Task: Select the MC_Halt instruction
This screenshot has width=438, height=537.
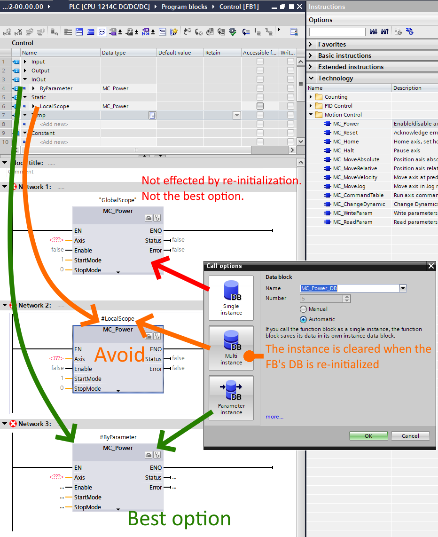Action: (x=344, y=150)
